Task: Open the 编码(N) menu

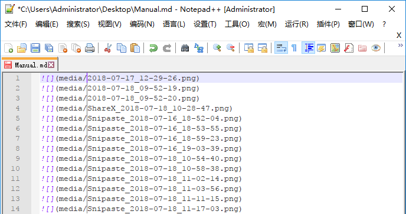Action: (x=142, y=24)
